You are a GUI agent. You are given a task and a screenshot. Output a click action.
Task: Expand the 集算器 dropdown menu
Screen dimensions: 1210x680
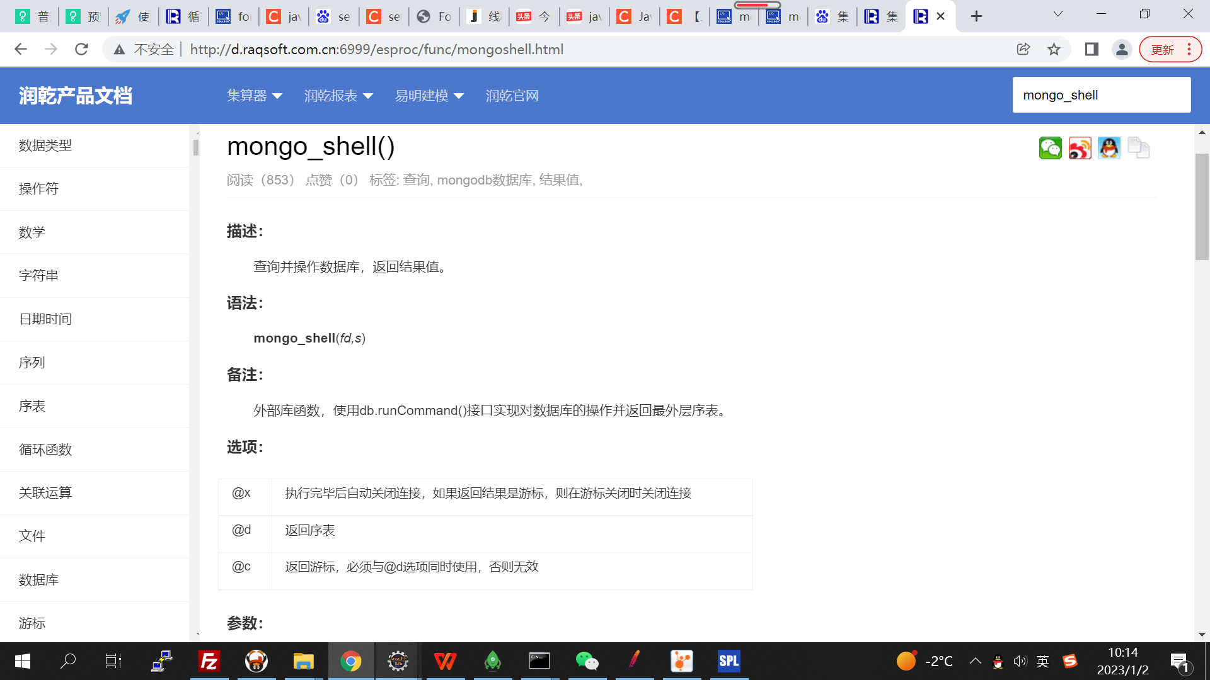point(254,95)
